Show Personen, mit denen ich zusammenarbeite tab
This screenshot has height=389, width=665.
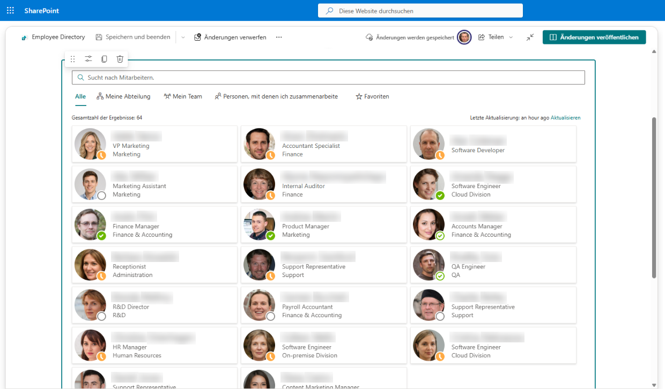(276, 96)
